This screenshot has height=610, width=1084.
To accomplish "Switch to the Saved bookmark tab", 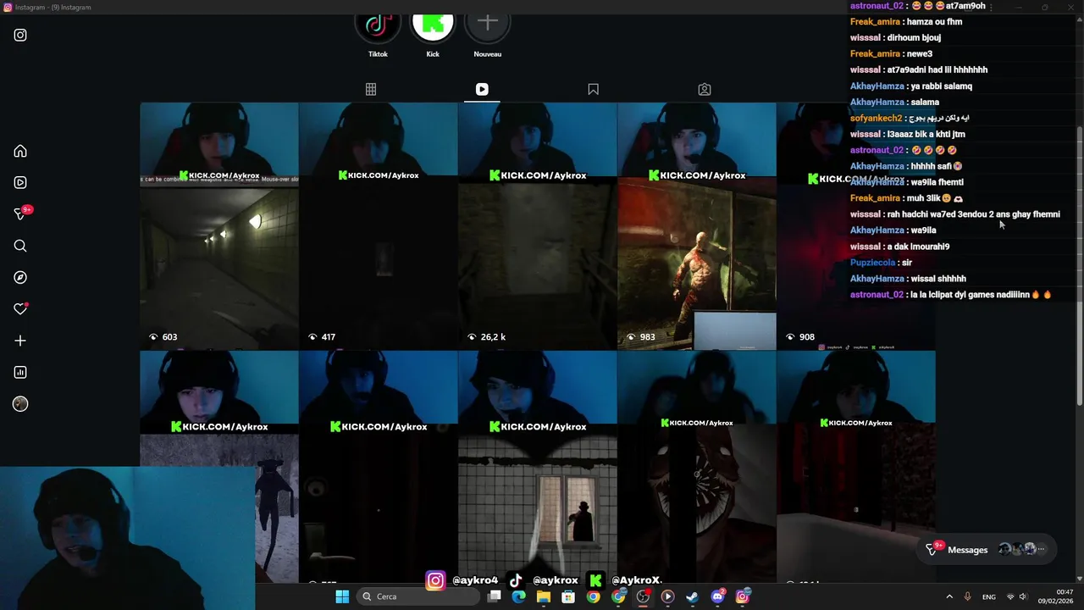I will click(x=593, y=89).
